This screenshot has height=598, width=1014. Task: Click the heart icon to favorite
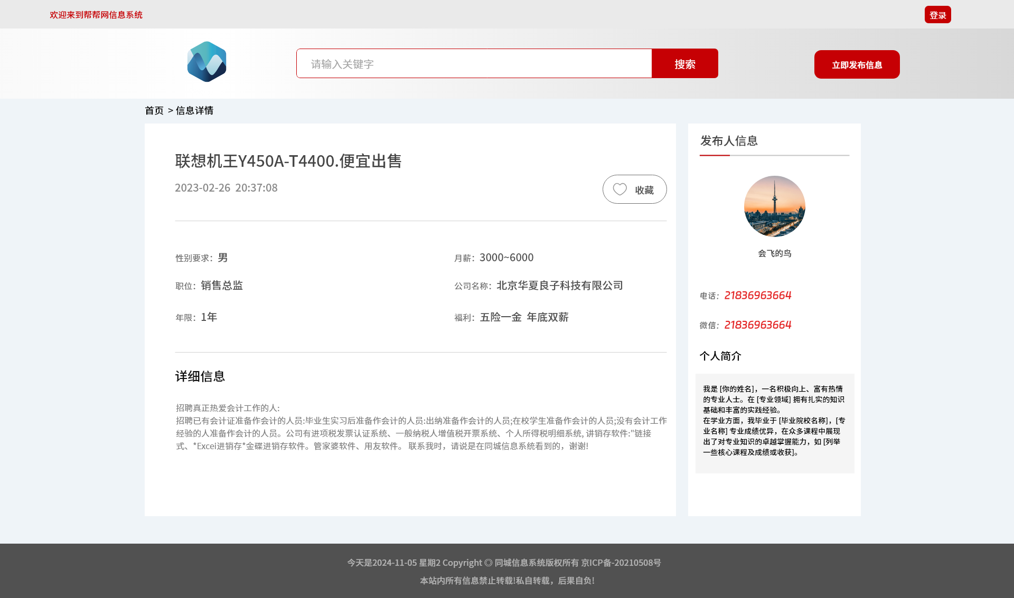coord(619,189)
